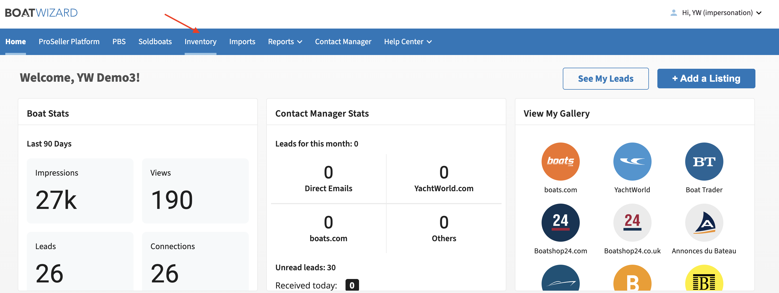Select the Views 190 stat card
The width and height of the screenshot is (779, 293).
pos(195,191)
